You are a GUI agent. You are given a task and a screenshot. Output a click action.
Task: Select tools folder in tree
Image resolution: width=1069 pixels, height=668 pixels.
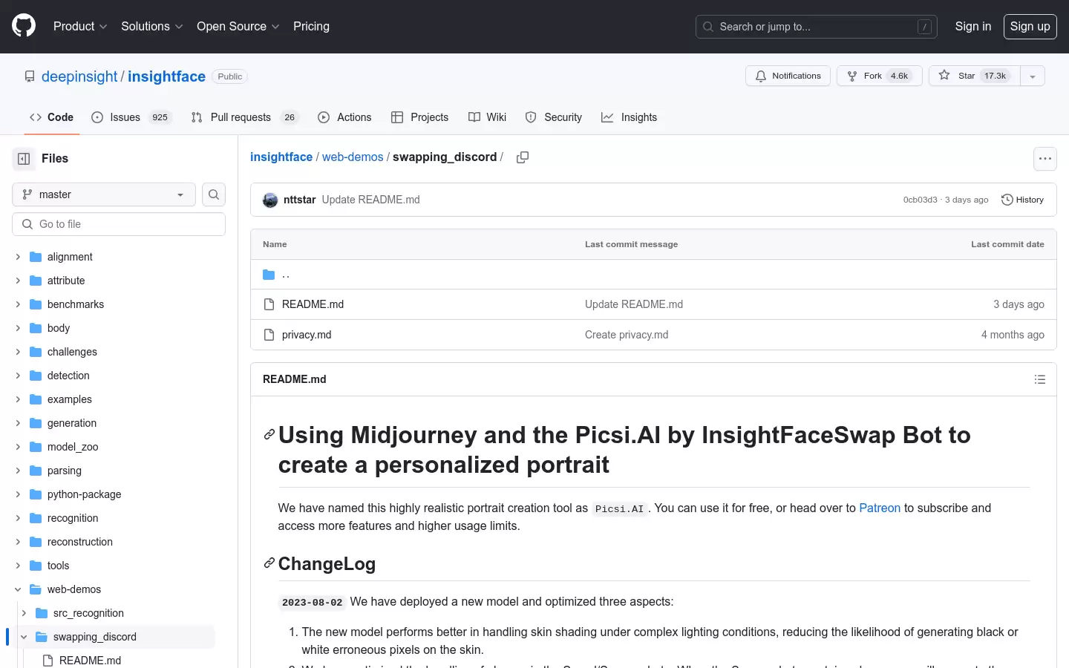(x=58, y=566)
